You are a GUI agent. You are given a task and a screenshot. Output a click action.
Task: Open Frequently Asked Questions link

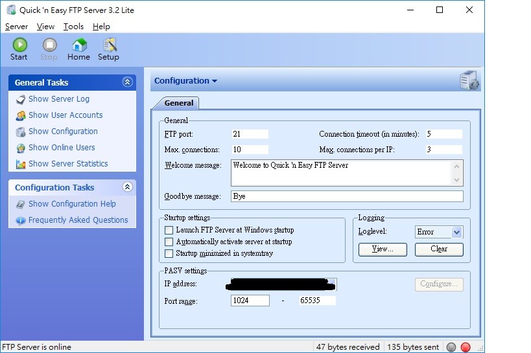point(78,220)
